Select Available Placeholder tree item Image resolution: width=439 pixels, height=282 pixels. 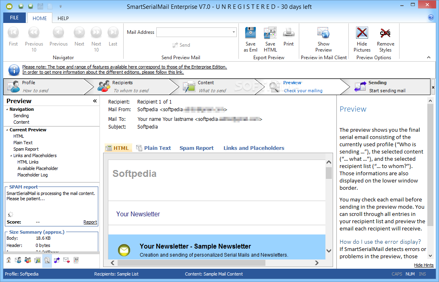tap(38, 168)
